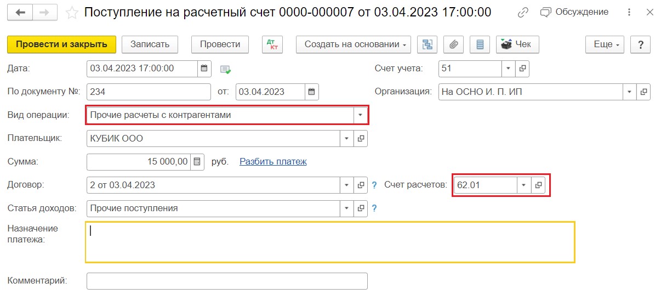Image resolution: width=661 pixels, height=294 pixels.
Task: Close the document with the X button
Action: point(649,12)
